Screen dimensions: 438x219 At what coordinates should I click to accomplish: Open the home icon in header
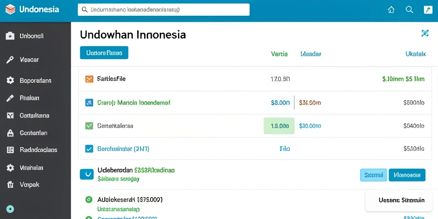pos(391,10)
